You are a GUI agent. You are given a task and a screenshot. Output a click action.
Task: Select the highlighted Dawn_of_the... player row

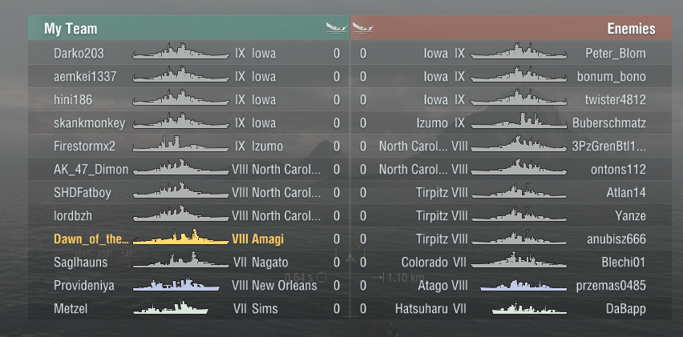[x=188, y=239]
